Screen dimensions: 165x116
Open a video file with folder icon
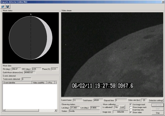[3, 6]
